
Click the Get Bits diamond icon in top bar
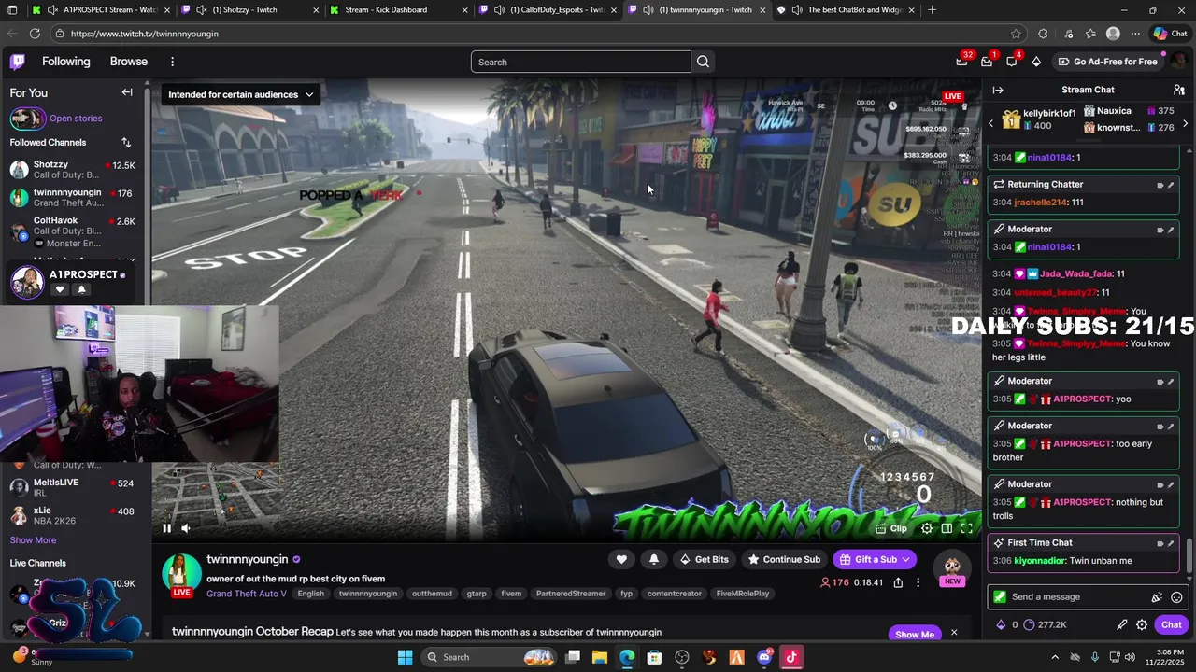coord(1036,62)
